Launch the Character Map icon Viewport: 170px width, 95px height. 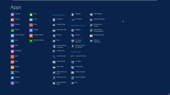(54, 25)
